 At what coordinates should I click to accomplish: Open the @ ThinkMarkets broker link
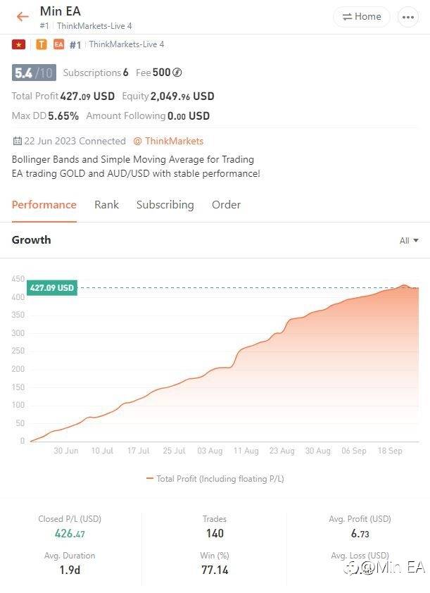pos(168,141)
